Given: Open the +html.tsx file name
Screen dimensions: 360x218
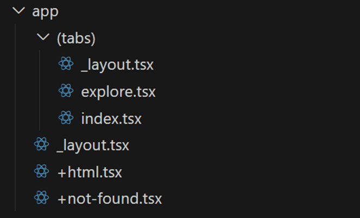Looking at the screenshot, I should point(90,172).
